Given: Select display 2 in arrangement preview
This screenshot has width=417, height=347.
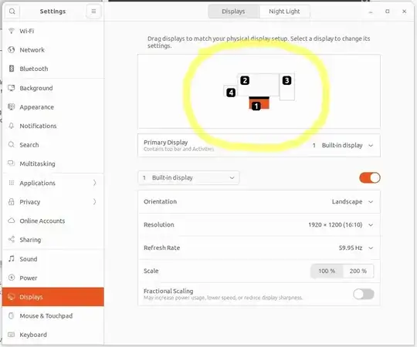Looking at the screenshot, I should [258, 85].
